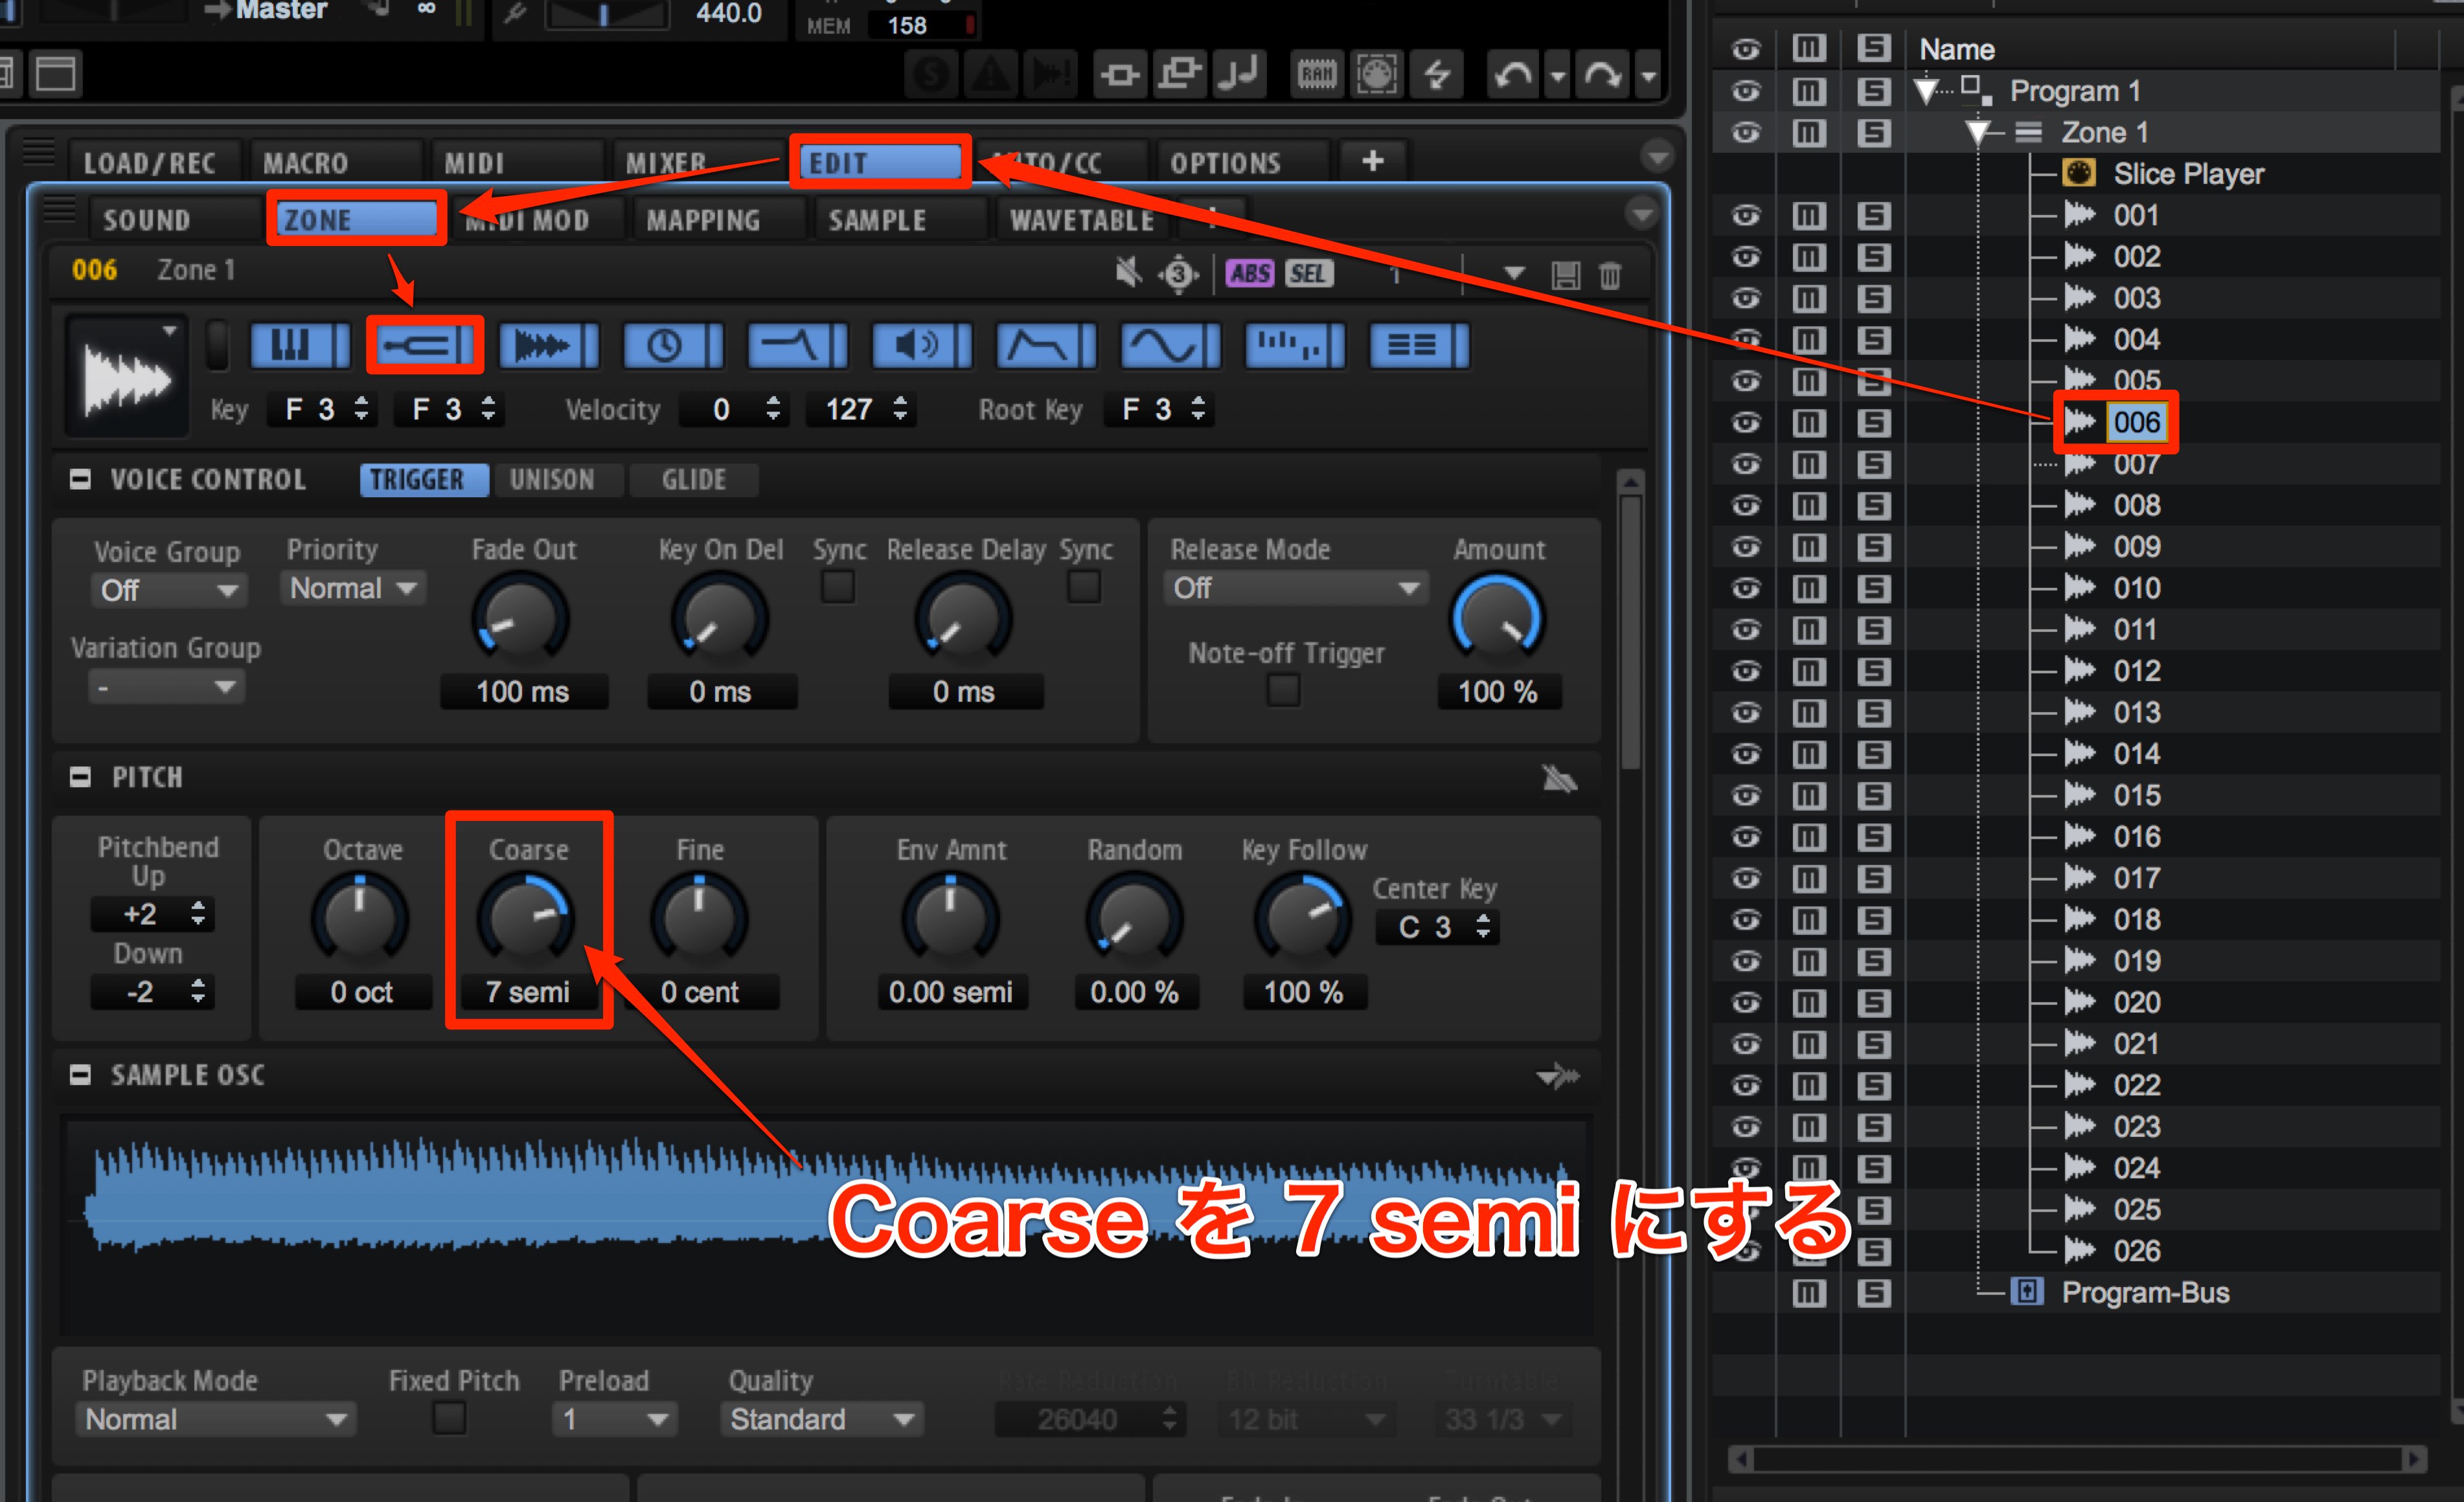Viewport: 2464px width, 1502px height.
Task: Open the Voice Group dropdown
Action: click(x=168, y=590)
